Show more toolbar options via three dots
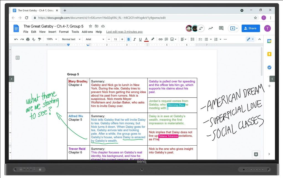This screenshot has height=178, width=283. click(225, 39)
